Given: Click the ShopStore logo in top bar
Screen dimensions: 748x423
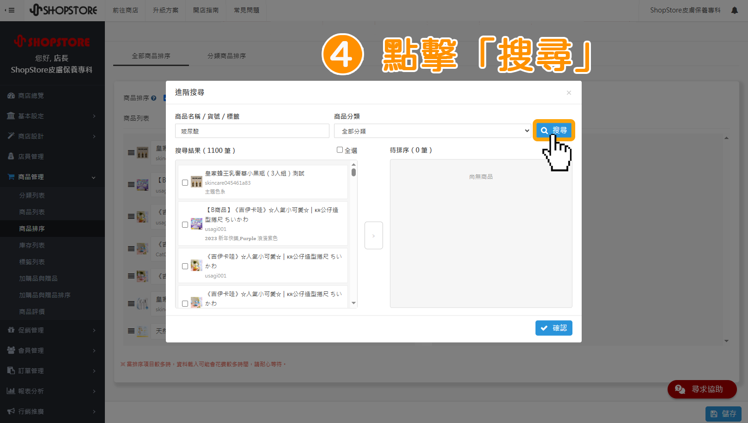Looking at the screenshot, I should coord(63,10).
